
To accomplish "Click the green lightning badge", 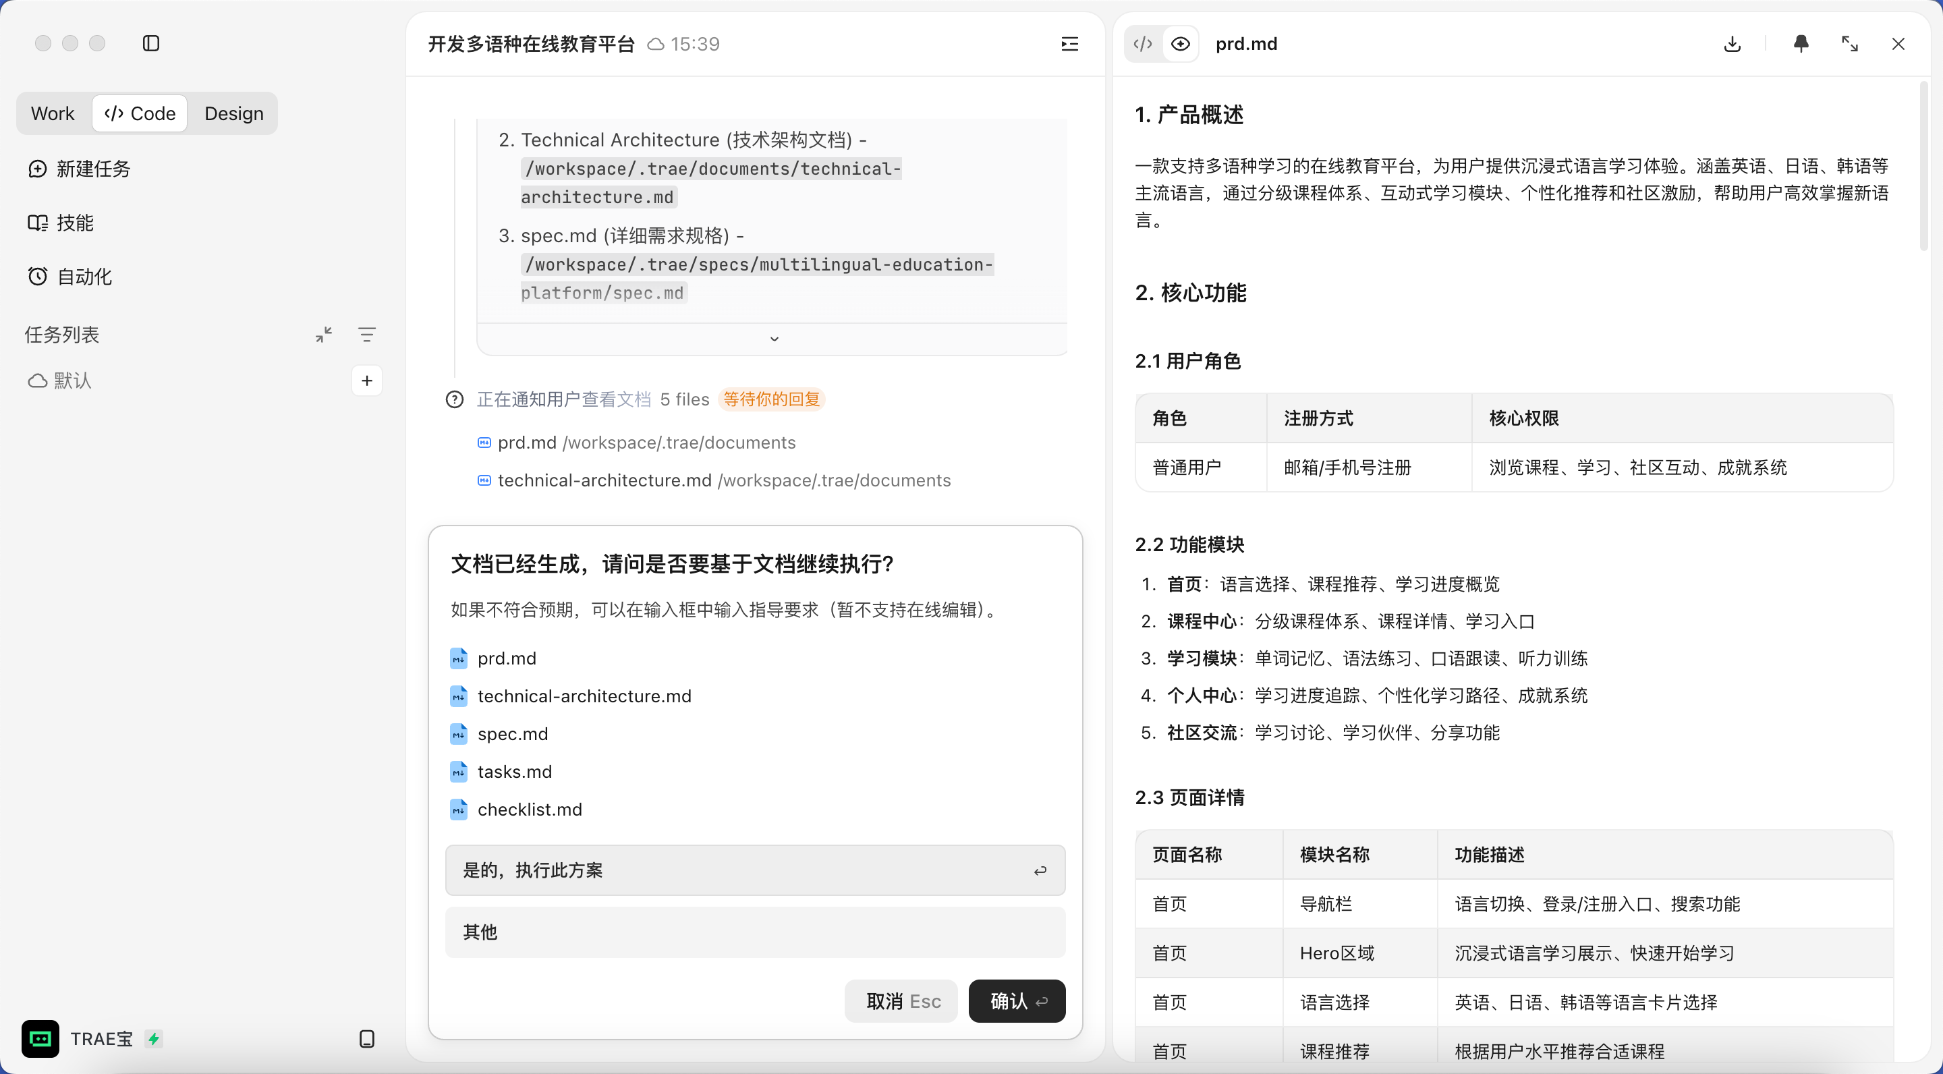I will point(154,1038).
